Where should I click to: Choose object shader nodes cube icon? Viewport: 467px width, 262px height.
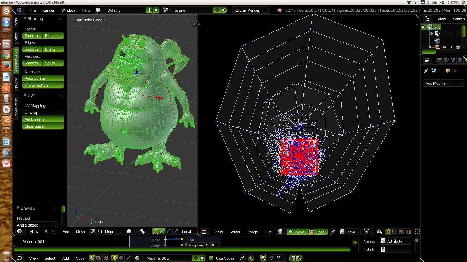tap(115, 258)
